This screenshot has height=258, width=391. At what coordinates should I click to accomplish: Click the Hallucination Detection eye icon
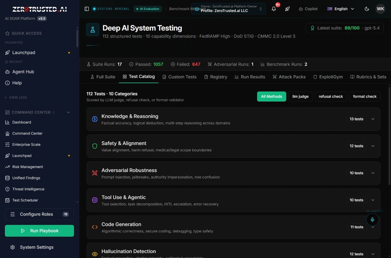point(95,254)
